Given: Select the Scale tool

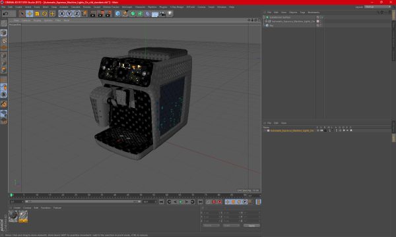Looking at the screenshot, I should (37, 14).
